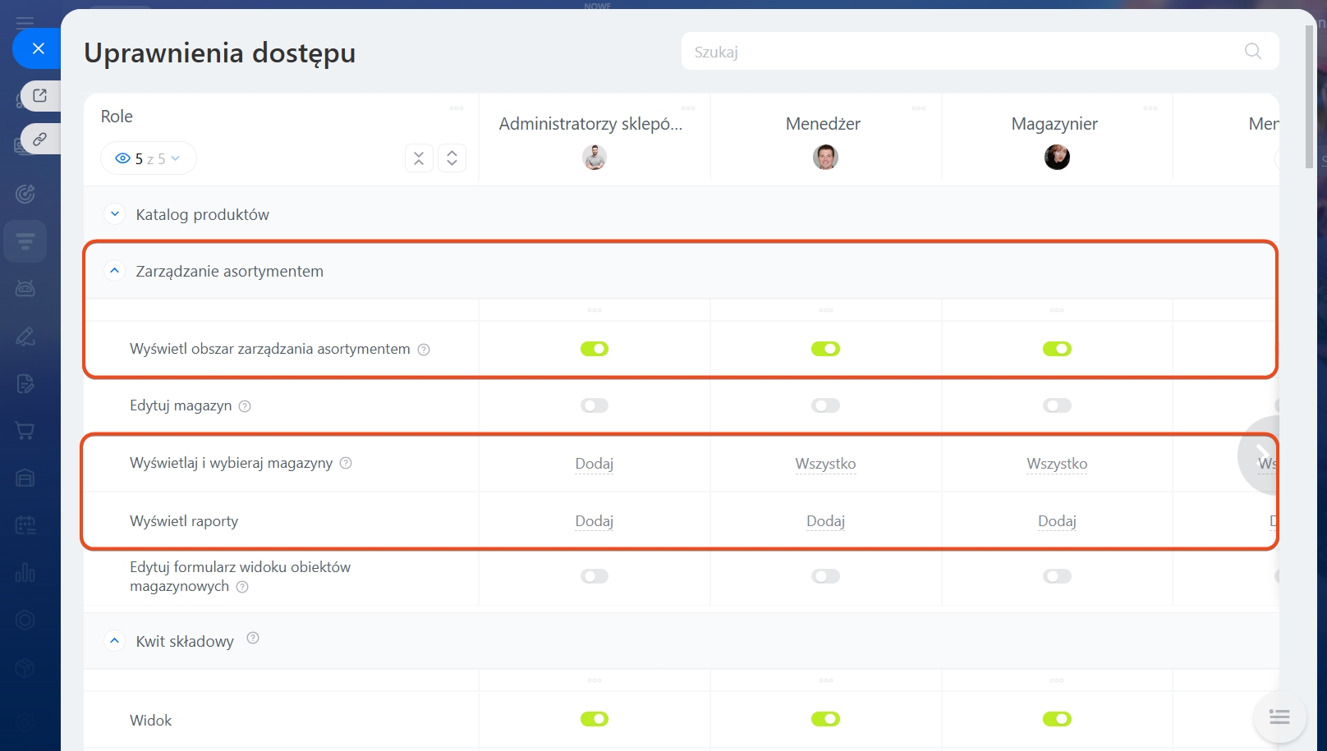Open the panel in a new window icon
The height and width of the screenshot is (751, 1327).
click(39, 95)
